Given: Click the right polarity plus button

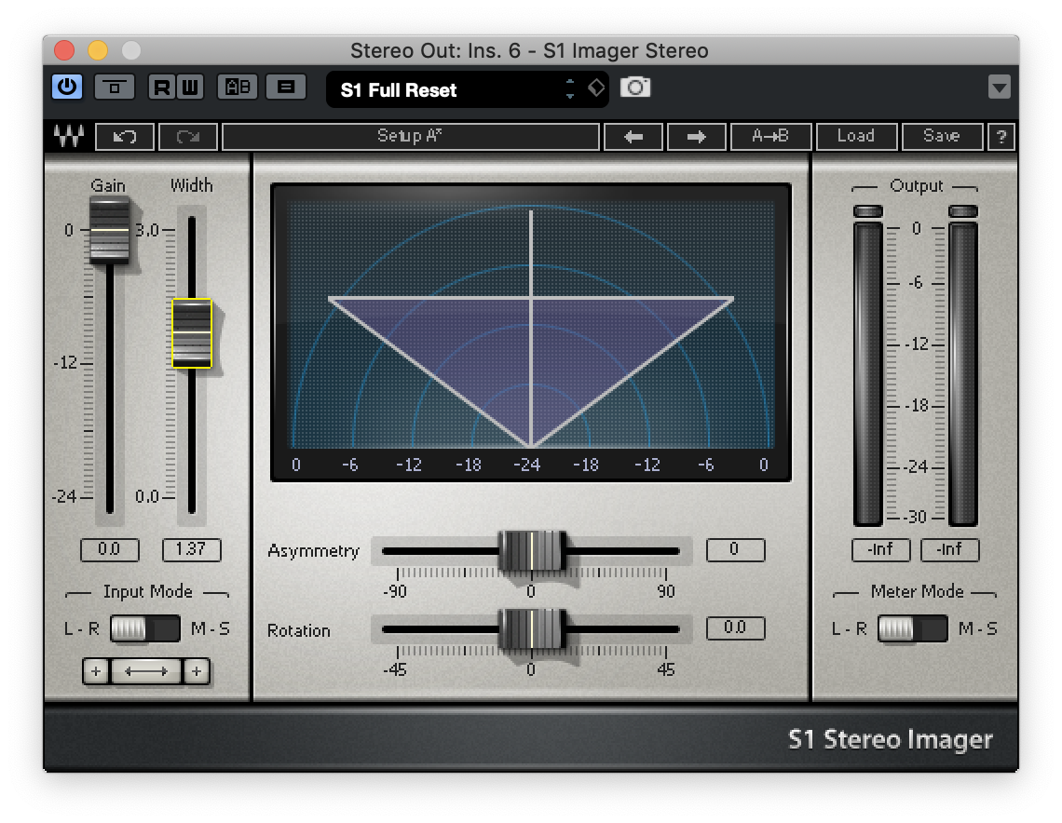Looking at the screenshot, I should [x=197, y=671].
